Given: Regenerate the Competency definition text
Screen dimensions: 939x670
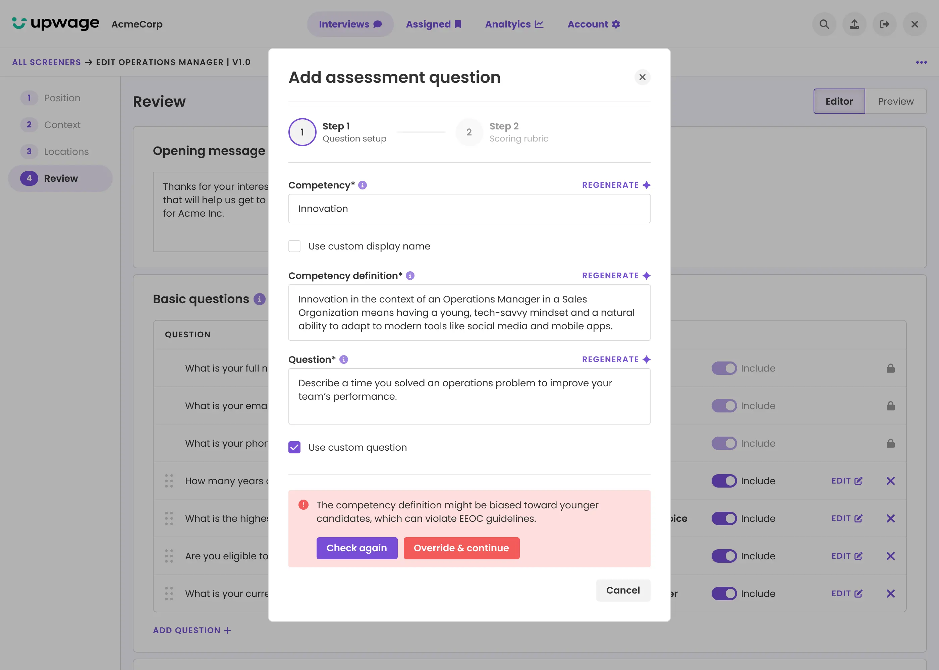Looking at the screenshot, I should click(616, 276).
